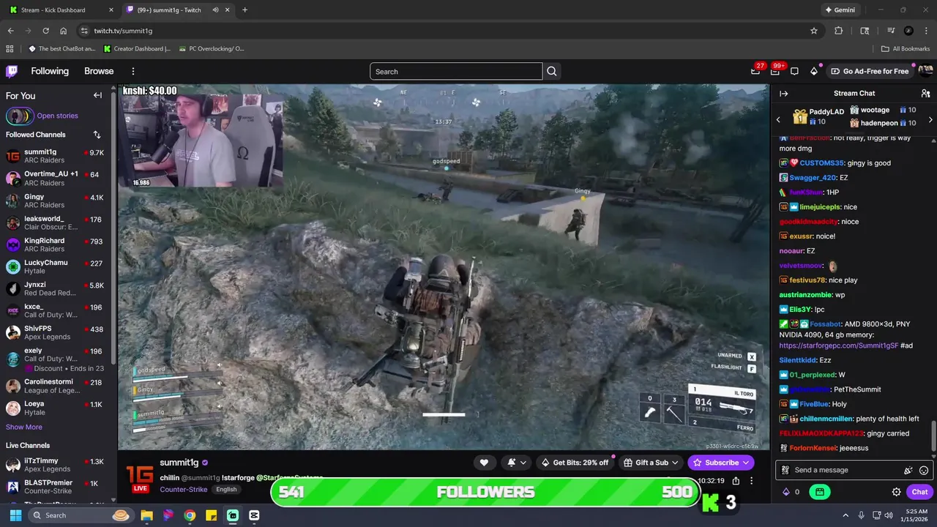Show previous gift leaderboard page arrow
Viewport: 937px width, 527px height.
pyautogui.click(x=778, y=119)
